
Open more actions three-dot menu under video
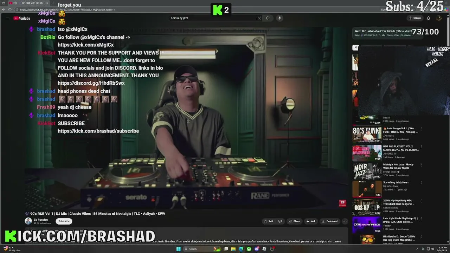[x=345, y=221]
